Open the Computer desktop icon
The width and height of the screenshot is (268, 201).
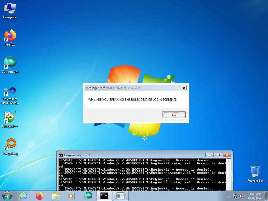pos(10,11)
